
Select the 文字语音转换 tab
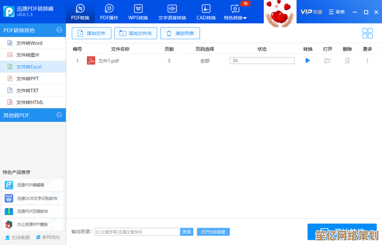(x=172, y=12)
